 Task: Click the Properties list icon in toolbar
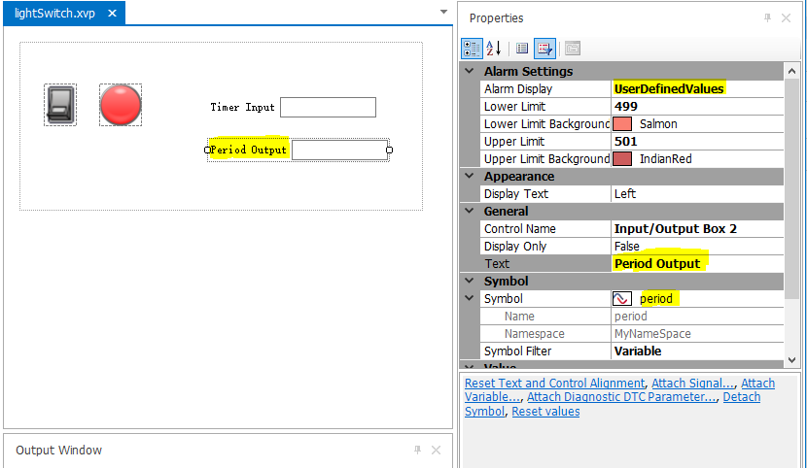click(x=522, y=49)
